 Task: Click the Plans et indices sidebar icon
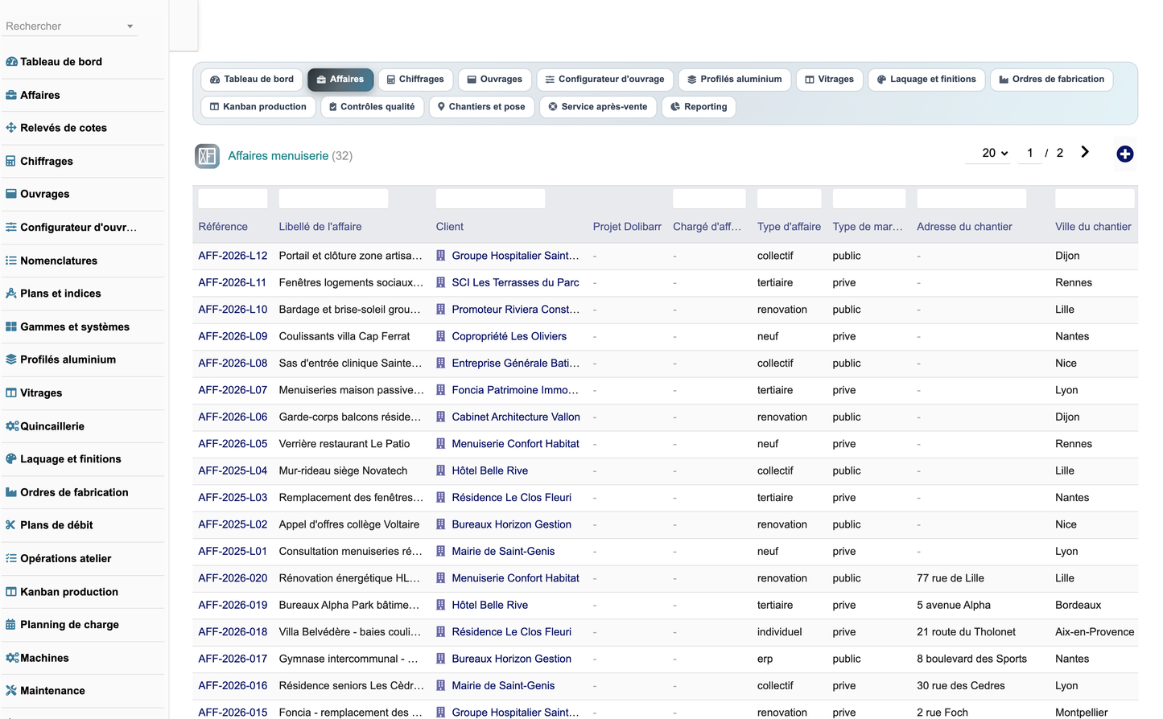(11, 294)
